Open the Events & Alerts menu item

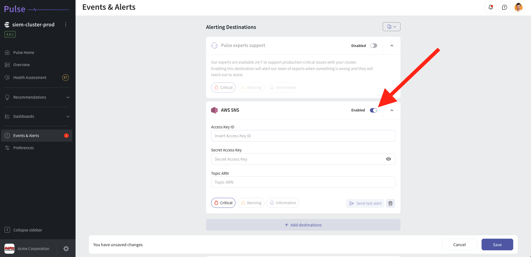click(x=26, y=135)
